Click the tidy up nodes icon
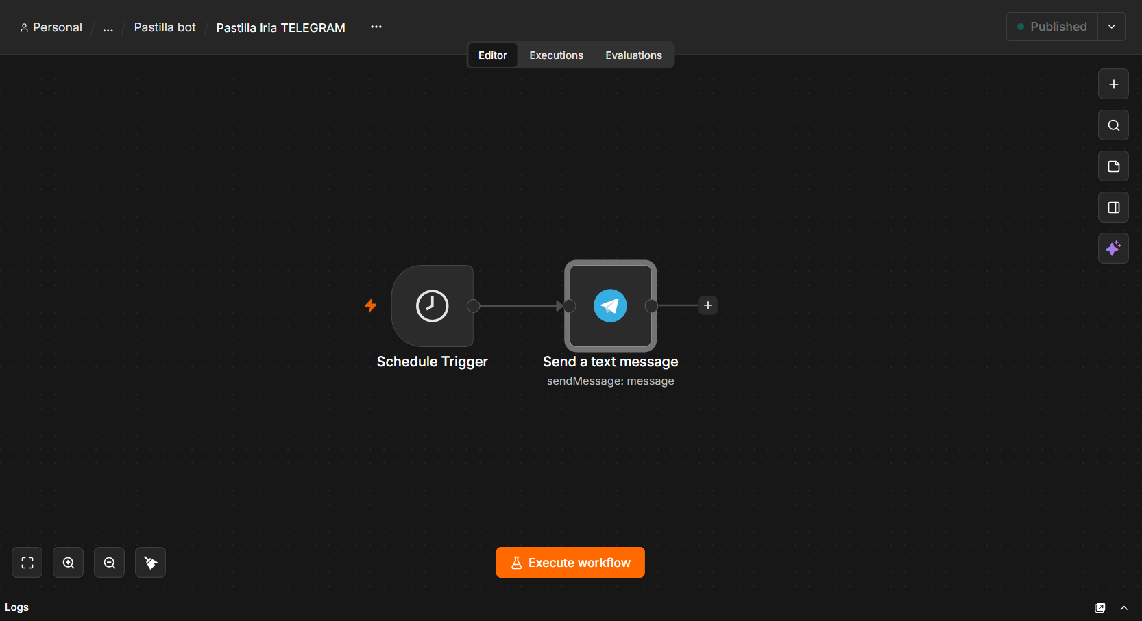The height and width of the screenshot is (621, 1142). pos(151,563)
